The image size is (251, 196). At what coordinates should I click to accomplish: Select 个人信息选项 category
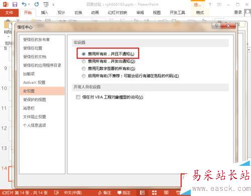click(35, 125)
